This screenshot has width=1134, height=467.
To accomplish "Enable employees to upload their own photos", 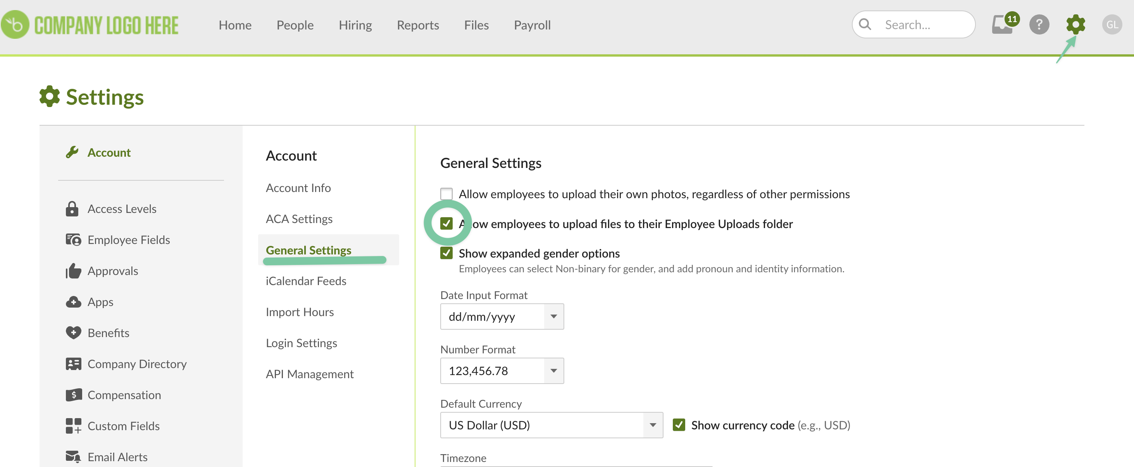I will point(446,194).
